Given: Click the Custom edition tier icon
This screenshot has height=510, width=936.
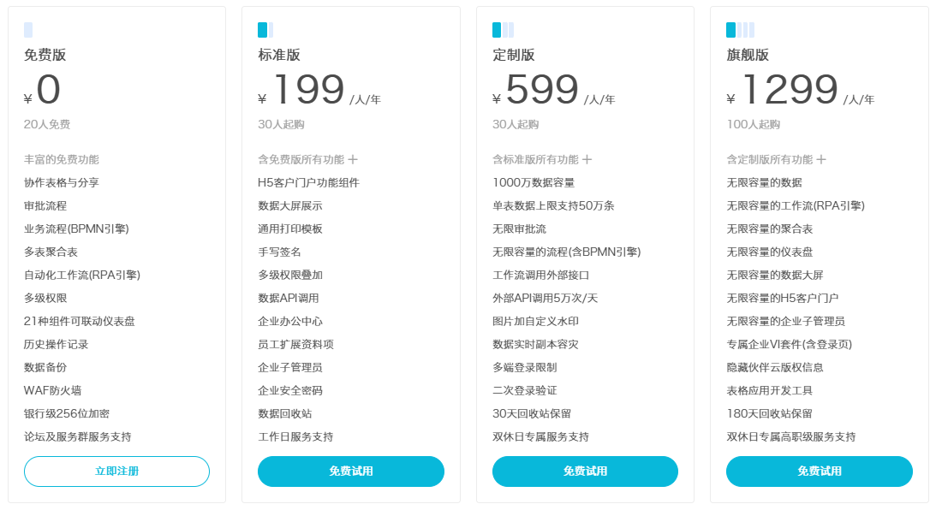Looking at the screenshot, I should click(503, 30).
